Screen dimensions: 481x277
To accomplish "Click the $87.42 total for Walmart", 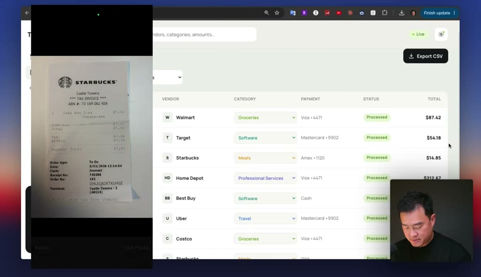I will pos(433,117).
